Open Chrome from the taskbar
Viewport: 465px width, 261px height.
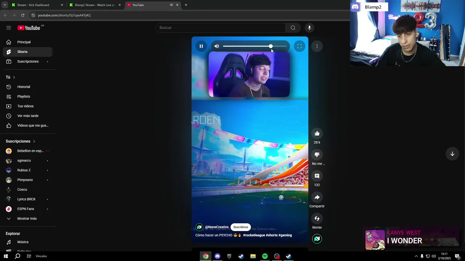coord(206,256)
